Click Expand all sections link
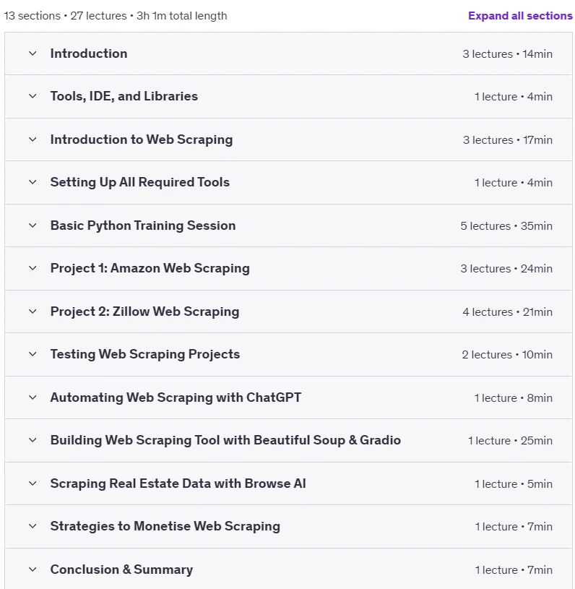This screenshot has height=589, width=575. (520, 16)
